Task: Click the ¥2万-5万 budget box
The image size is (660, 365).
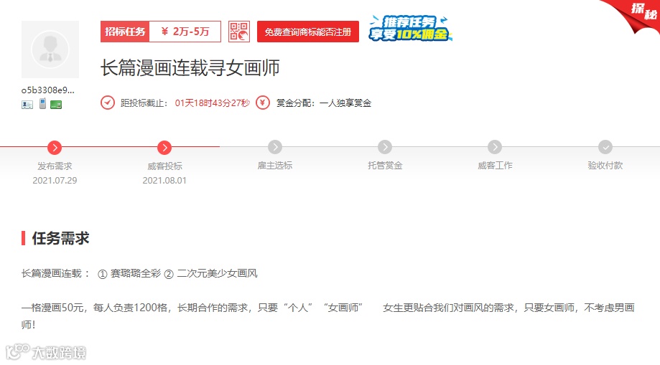Action: pos(185,32)
